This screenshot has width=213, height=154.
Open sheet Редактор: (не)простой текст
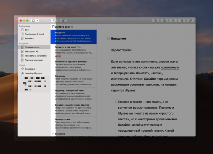click(73, 95)
